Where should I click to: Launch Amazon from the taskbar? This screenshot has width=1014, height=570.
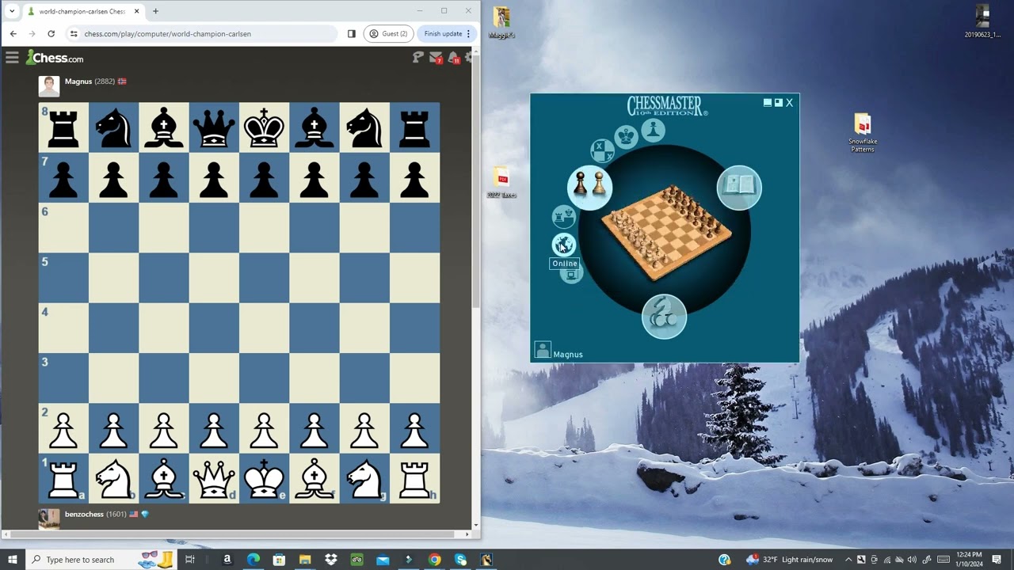[227, 560]
